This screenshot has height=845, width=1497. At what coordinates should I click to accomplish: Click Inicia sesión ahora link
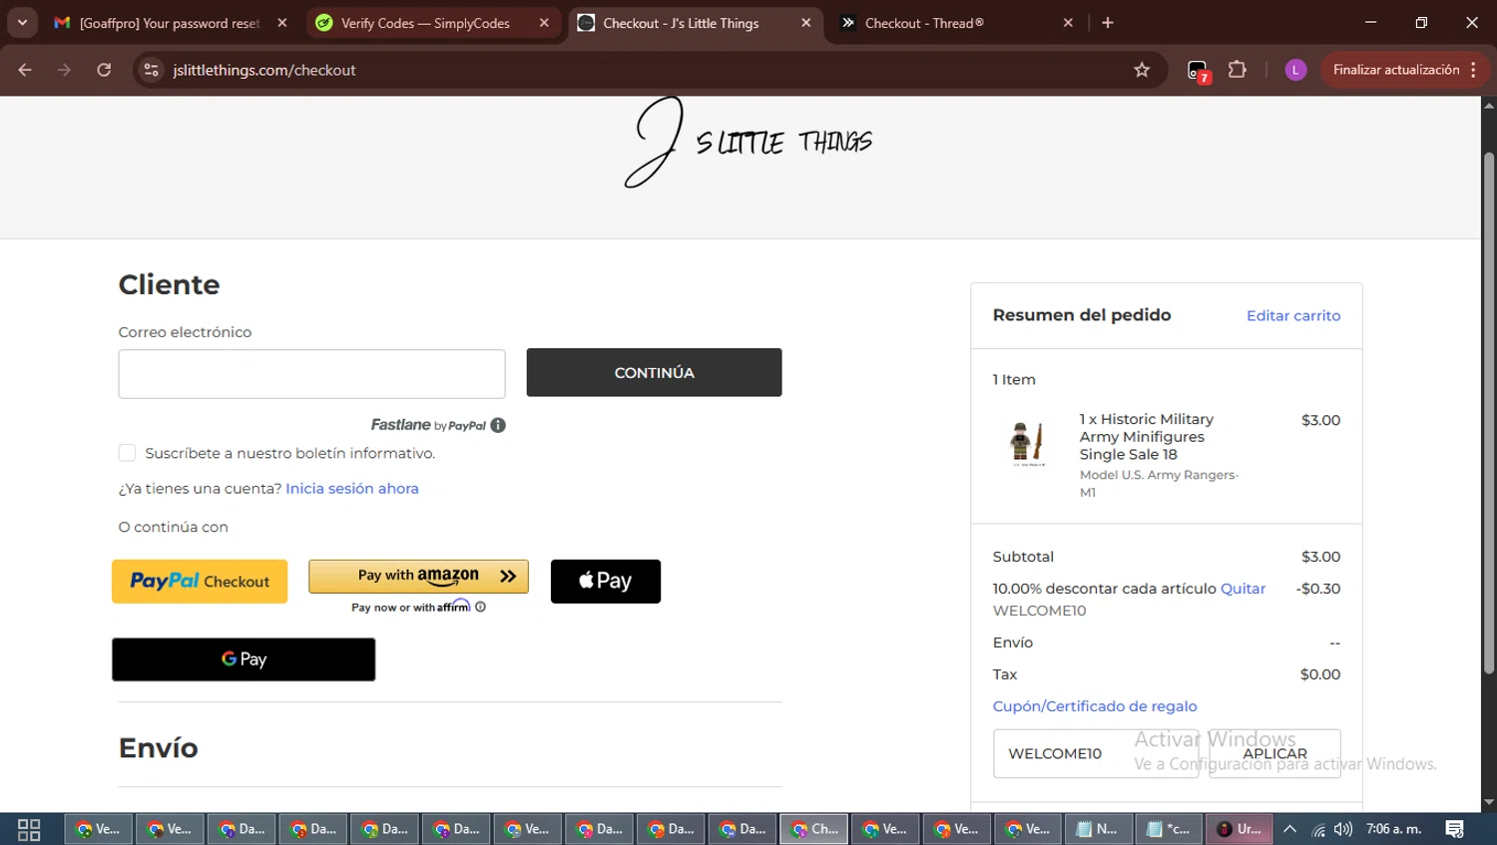click(x=352, y=488)
